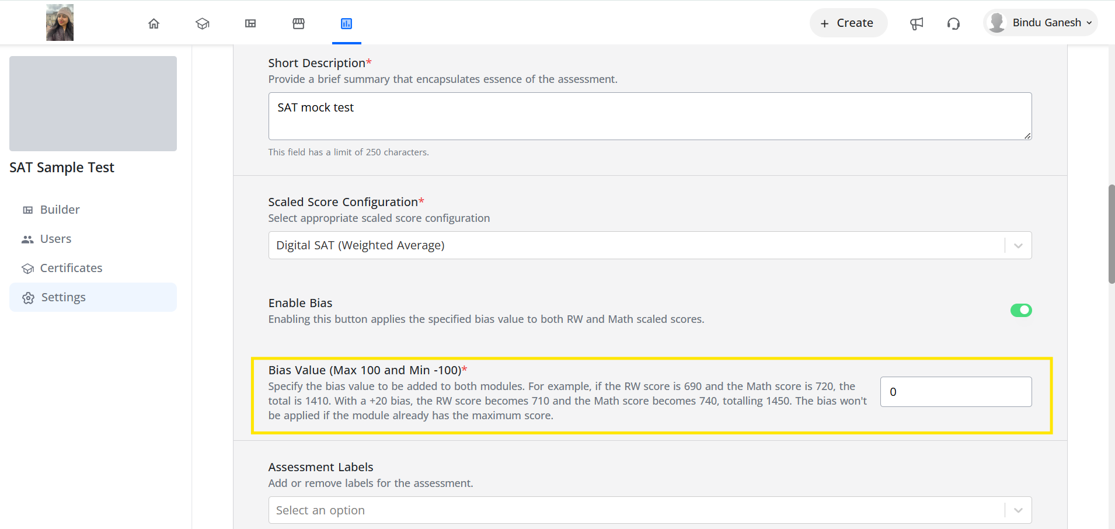
Task: Click the 250 characters limit note
Action: 349,152
